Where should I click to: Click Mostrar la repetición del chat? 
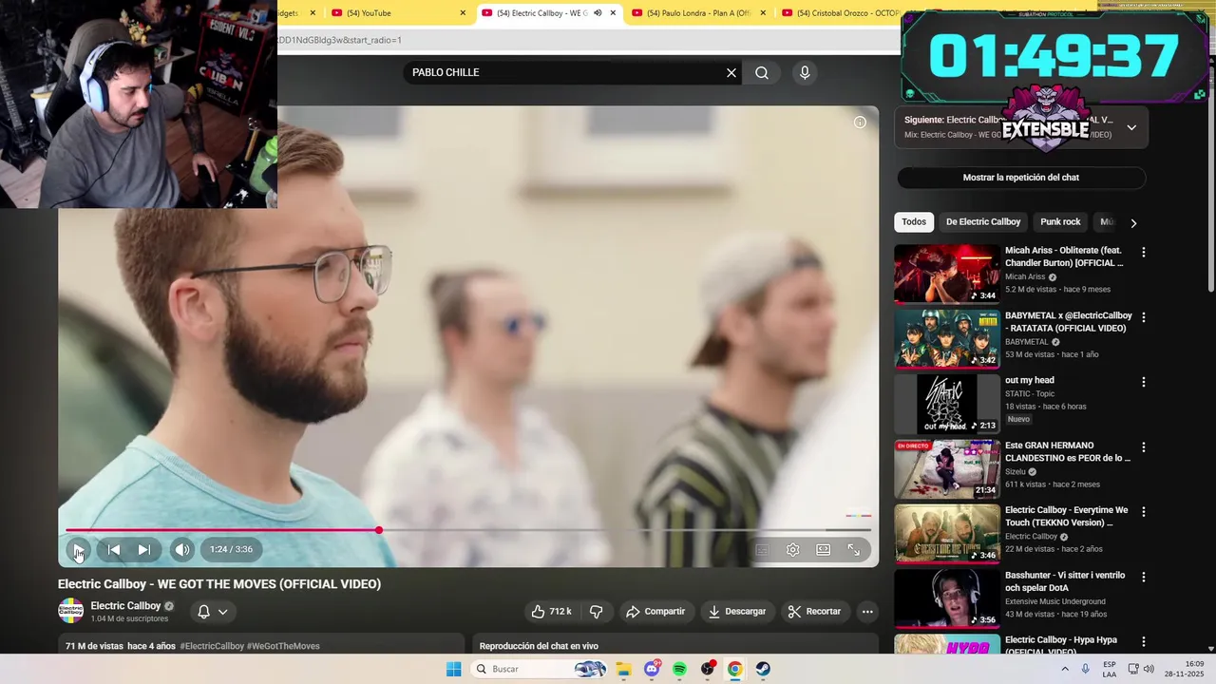pyautogui.click(x=1021, y=178)
